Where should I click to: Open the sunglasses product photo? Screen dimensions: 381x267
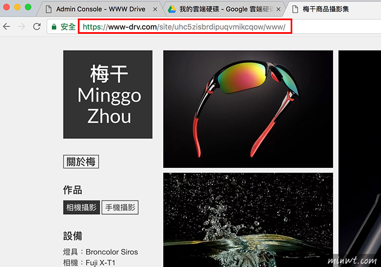point(248,109)
